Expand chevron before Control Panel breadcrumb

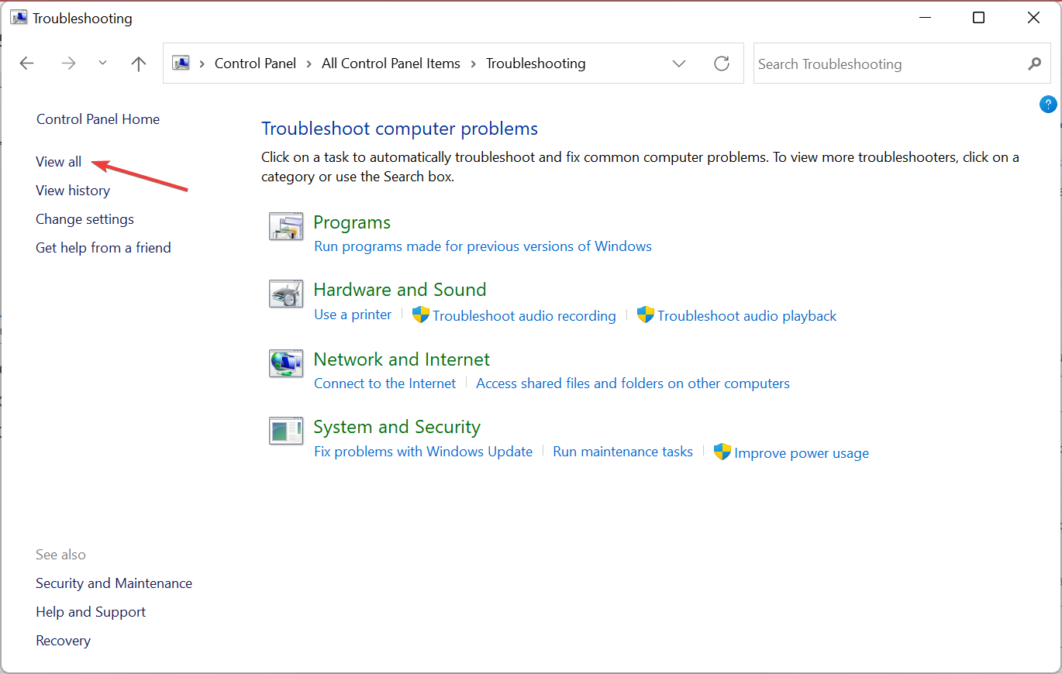(x=202, y=64)
